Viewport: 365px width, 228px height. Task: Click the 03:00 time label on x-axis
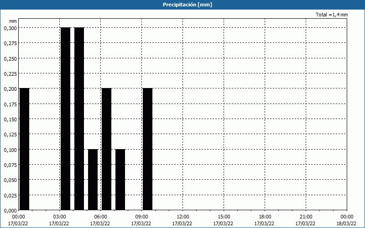tap(59, 217)
